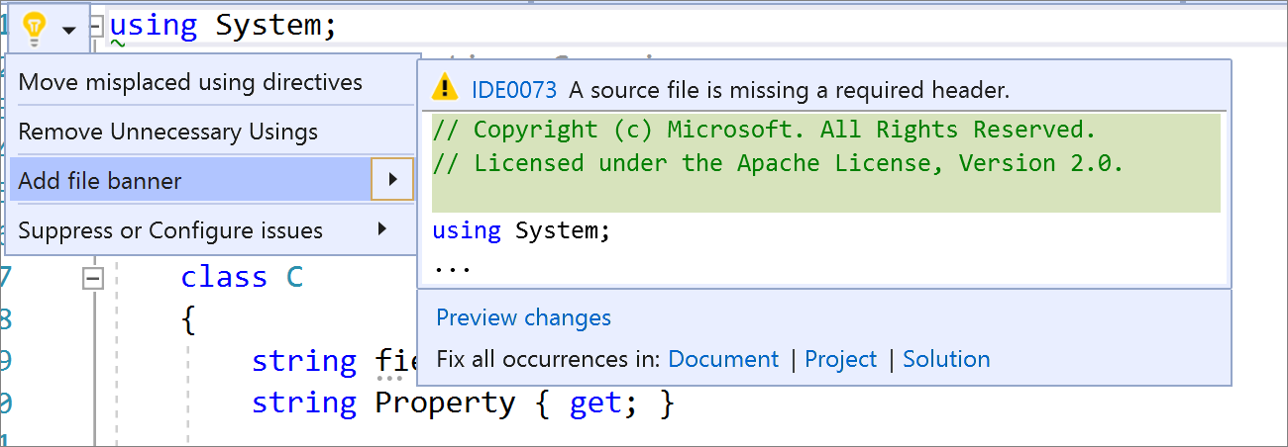The image size is (1288, 447).
Task: Expand the Add file banner submenu arrow
Action: tap(392, 180)
